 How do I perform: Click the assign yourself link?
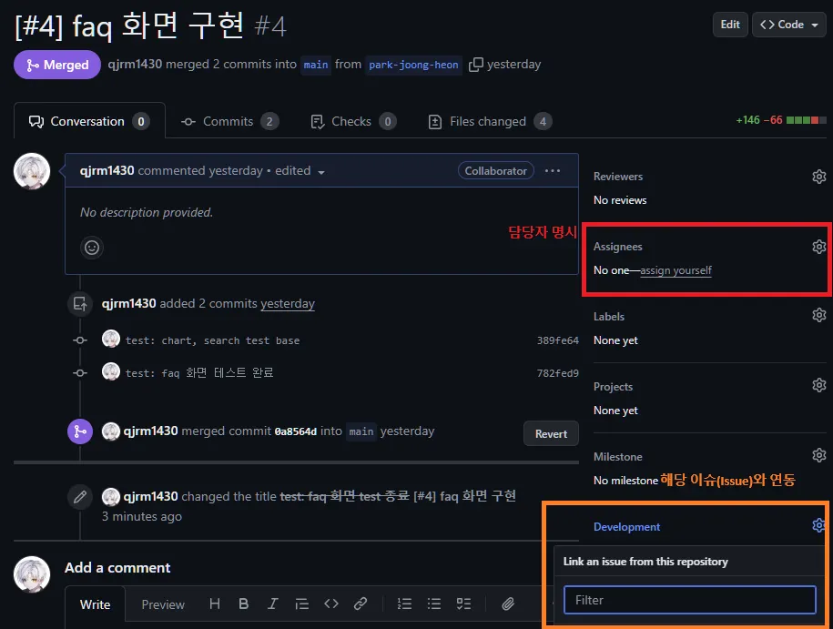676,270
